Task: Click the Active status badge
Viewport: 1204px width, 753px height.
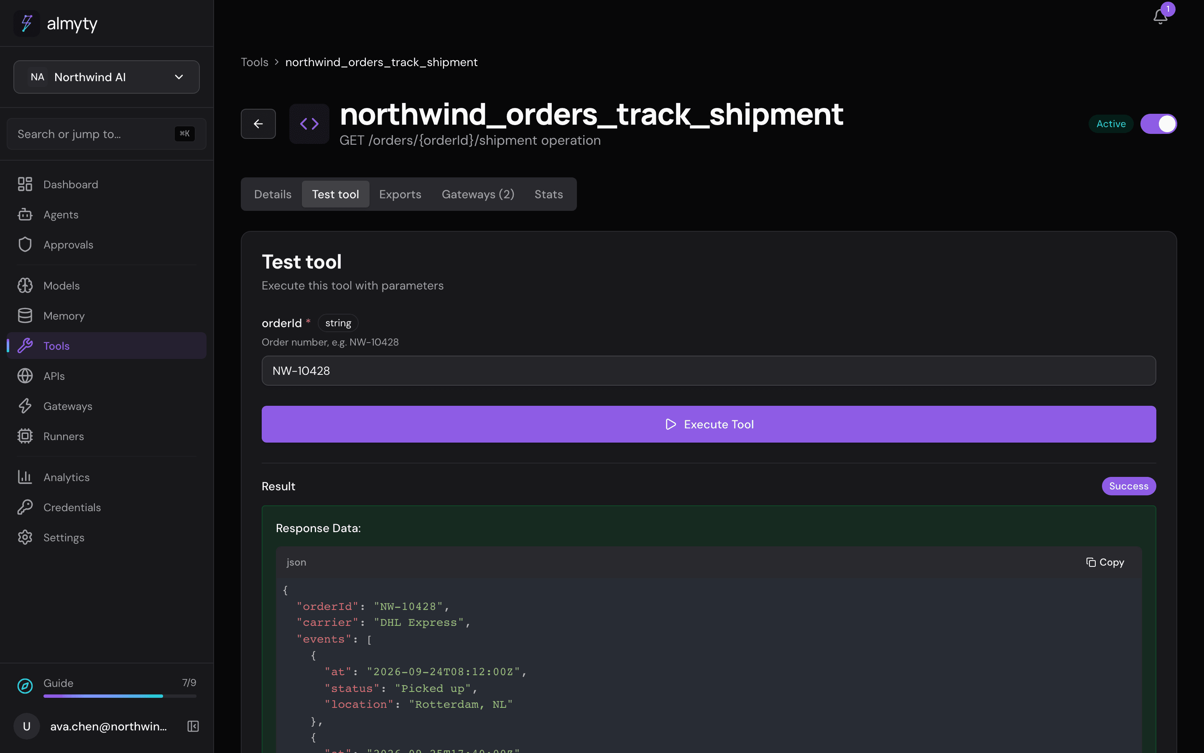Action: (1111, 123)
